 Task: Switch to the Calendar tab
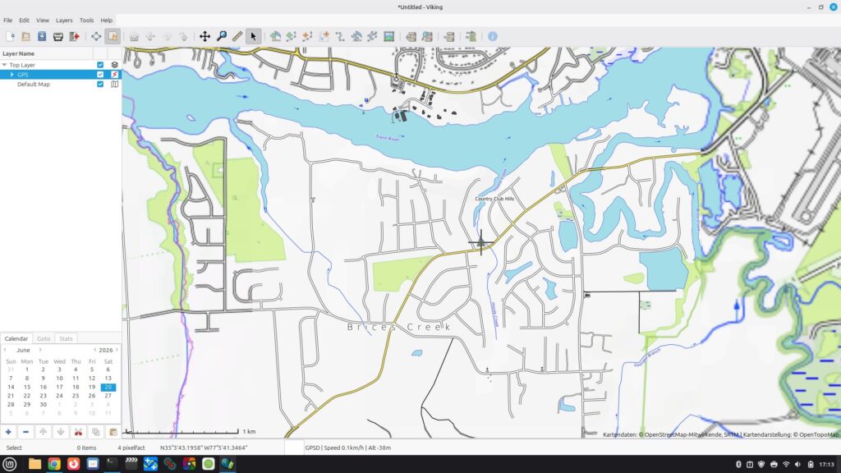(16, 338)
